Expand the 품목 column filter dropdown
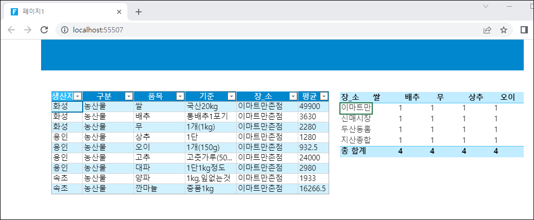 point(180,96)
